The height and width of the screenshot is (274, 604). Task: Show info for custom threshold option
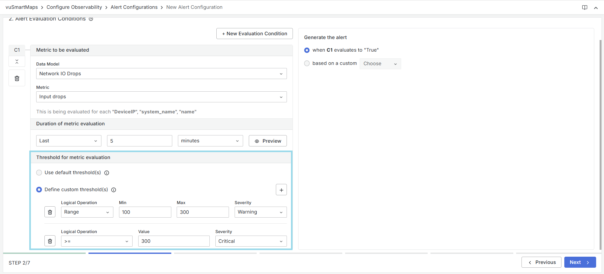pyautogui.click(x=114, y=190)
